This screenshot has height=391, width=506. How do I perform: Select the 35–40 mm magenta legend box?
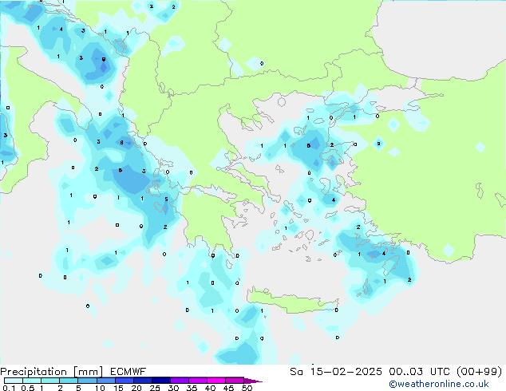pos(198,381)
